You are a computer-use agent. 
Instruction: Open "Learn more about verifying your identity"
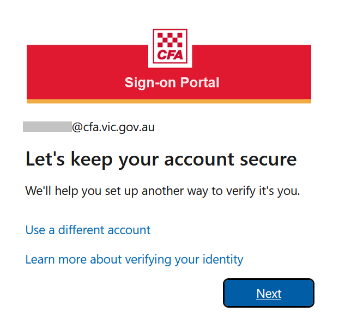point(134,260)
